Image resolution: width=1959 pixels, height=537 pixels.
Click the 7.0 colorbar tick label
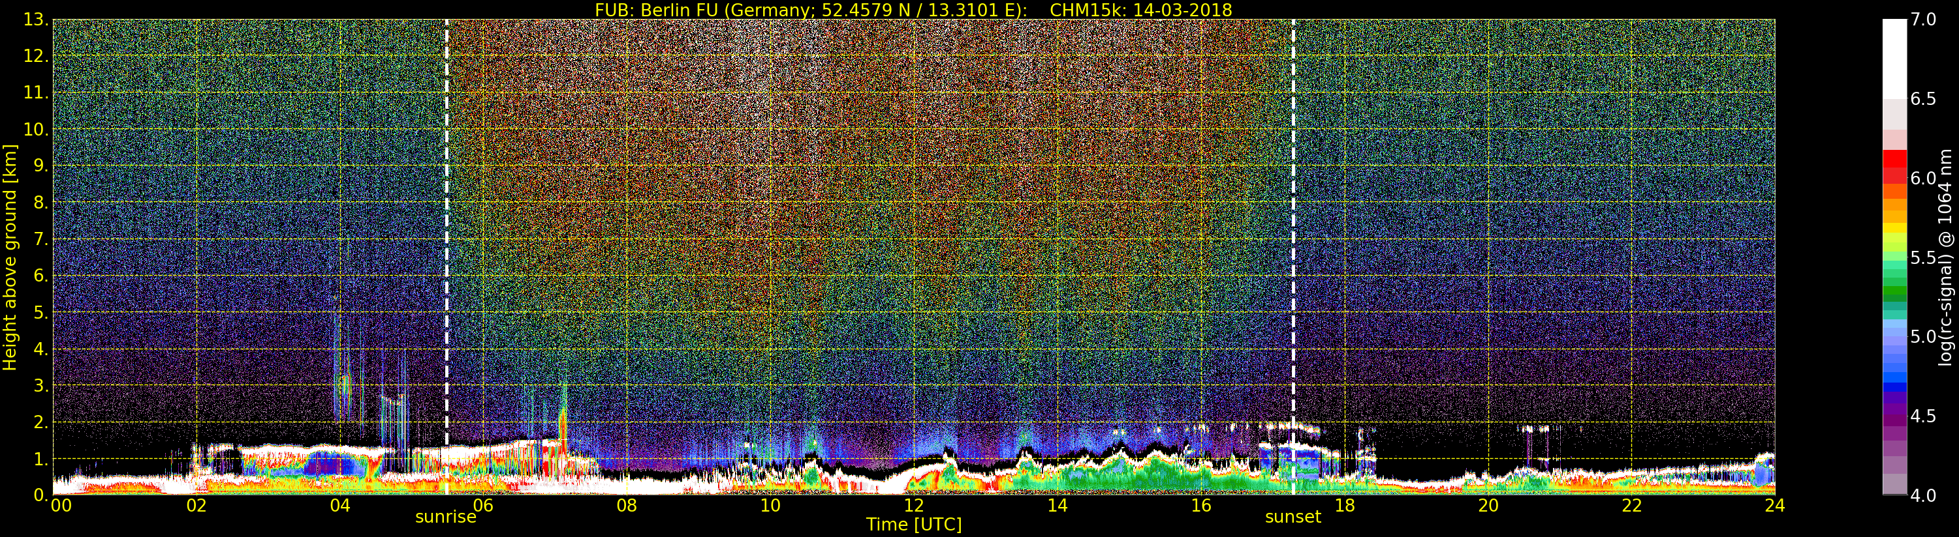tap(1923, 20)
